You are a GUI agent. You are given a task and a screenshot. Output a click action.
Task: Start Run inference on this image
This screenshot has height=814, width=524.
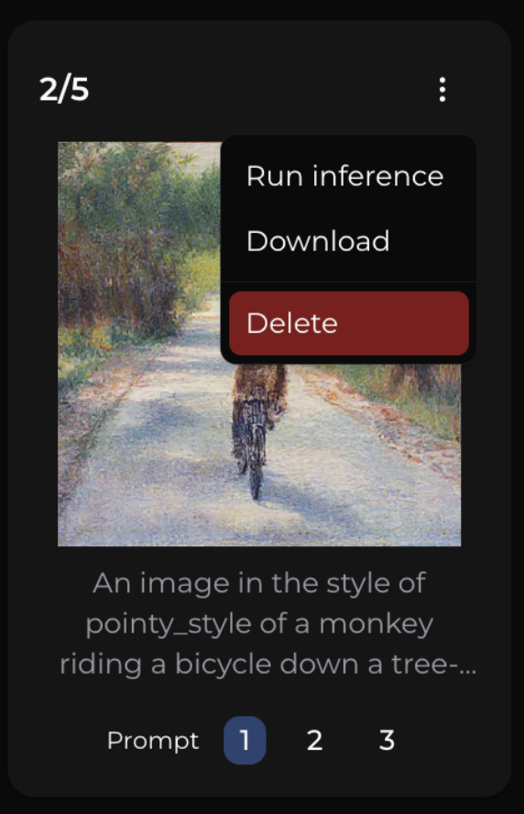click(345, 176)
